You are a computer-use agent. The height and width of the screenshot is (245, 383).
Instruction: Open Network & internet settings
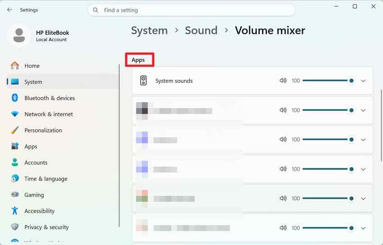coord(63,114)
